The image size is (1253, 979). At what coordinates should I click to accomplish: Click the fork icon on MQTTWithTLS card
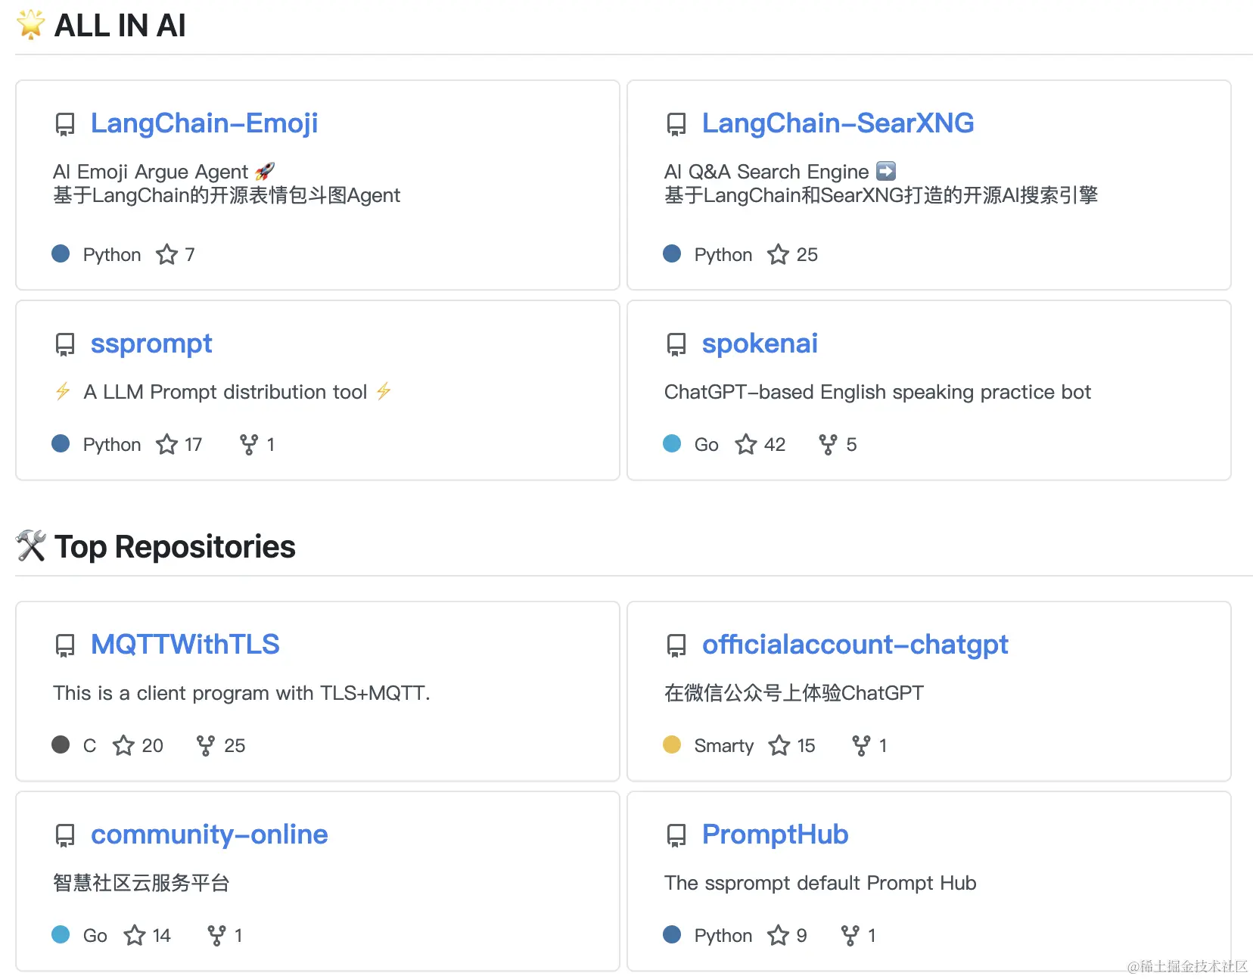click(205, 745)
